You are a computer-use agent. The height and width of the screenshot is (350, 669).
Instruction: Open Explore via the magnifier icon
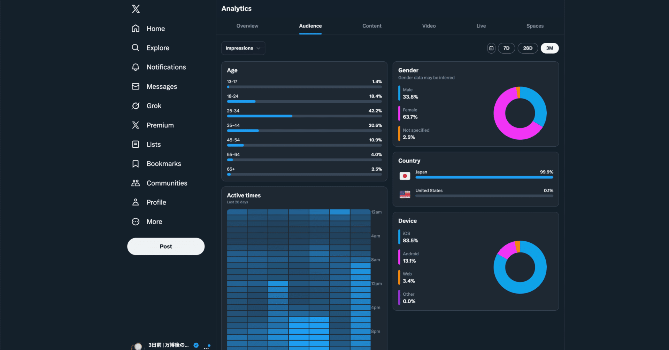(136, 48)
